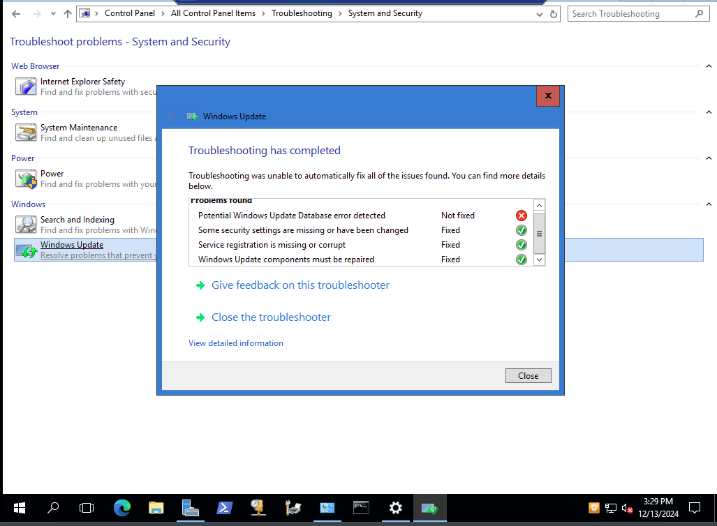Expand the chevron after Troubleshooting breadcrumb
This screenshot has width=717, height=526.
click(340, 14)
